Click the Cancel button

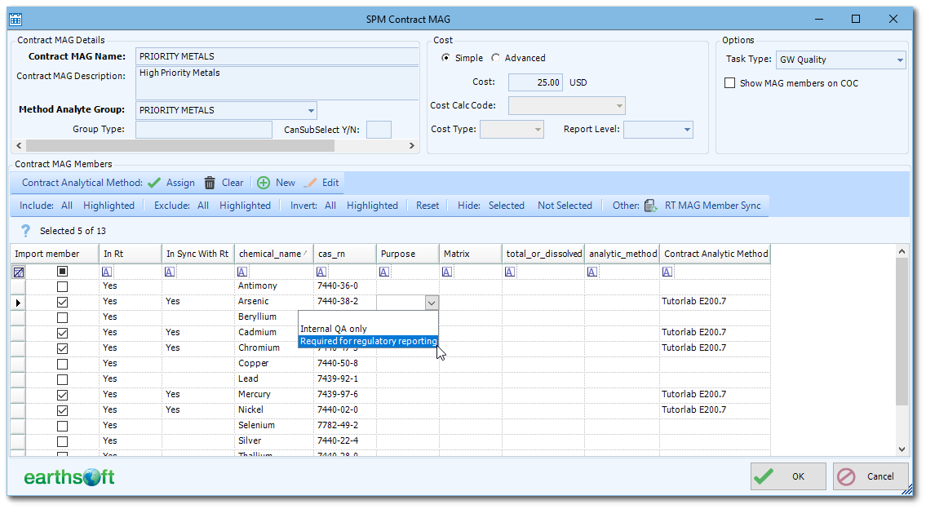pyautogui.click(x=871, y=476)
